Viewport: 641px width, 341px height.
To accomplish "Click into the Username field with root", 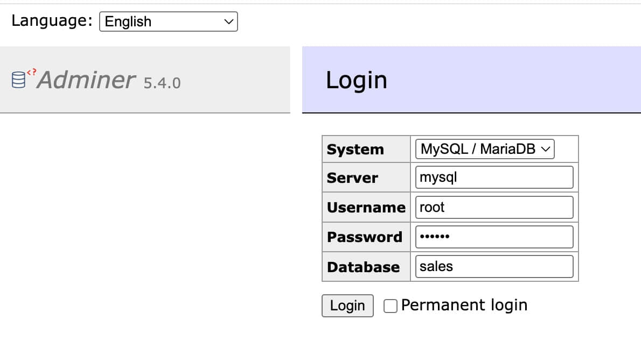I will [x=494, y=208].
